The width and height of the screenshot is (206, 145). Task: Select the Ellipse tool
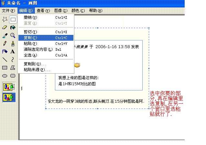coord(5,76)
